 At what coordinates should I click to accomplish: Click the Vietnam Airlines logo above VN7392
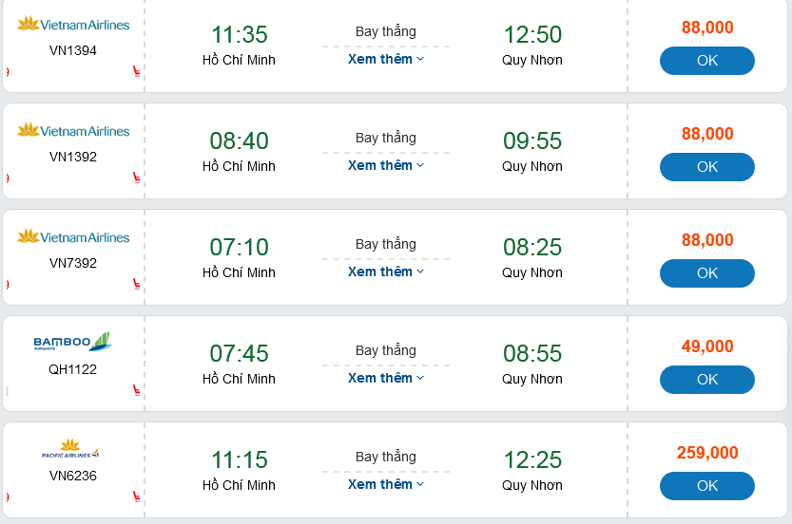click(x=73, y=236)
